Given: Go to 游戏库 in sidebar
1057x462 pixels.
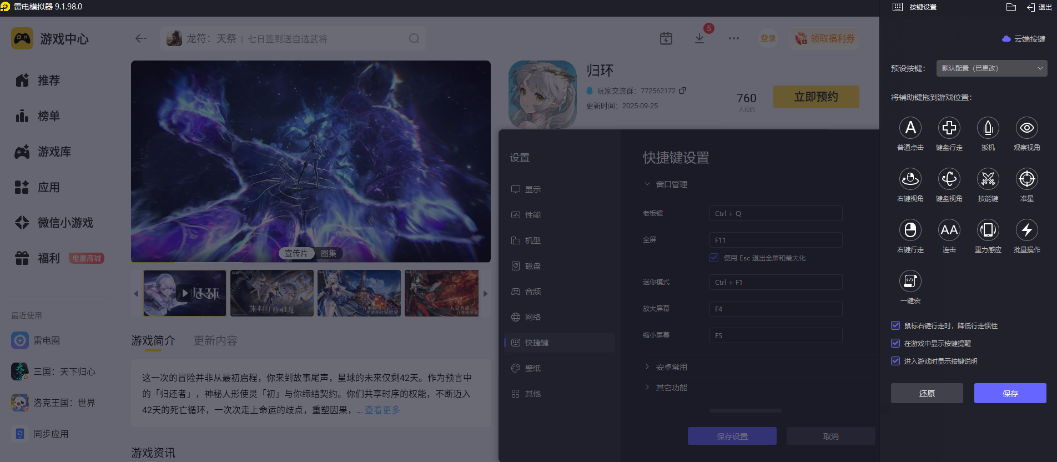Looking at the screenshot, I should tap(43, 152).
